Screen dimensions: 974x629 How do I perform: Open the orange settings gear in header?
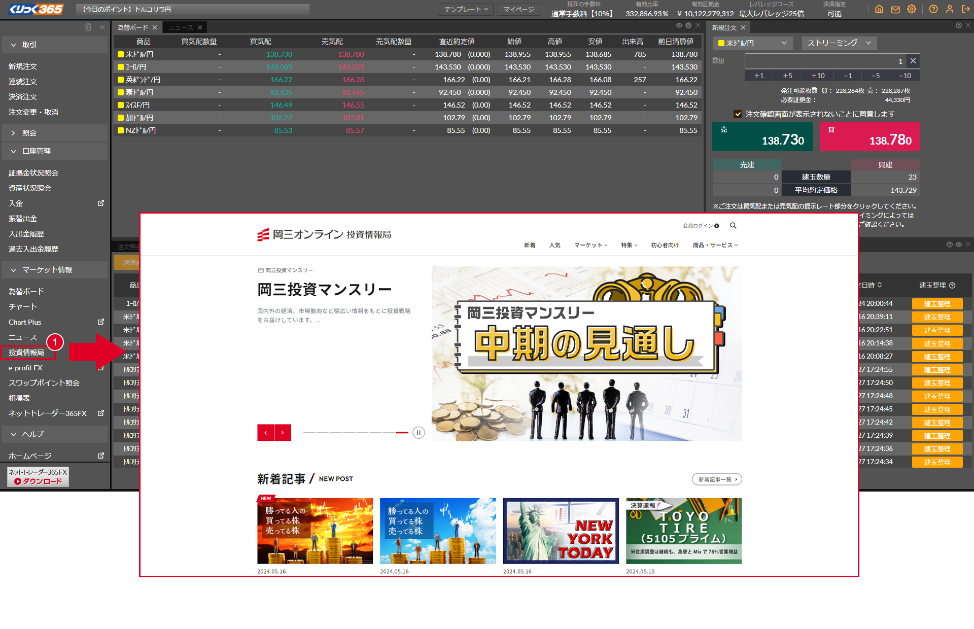pyautogui.click(x=912, y=9)
